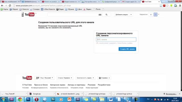The image size is (182, 102).
Task: Close the downloads bar
Action: click(179, 94)
